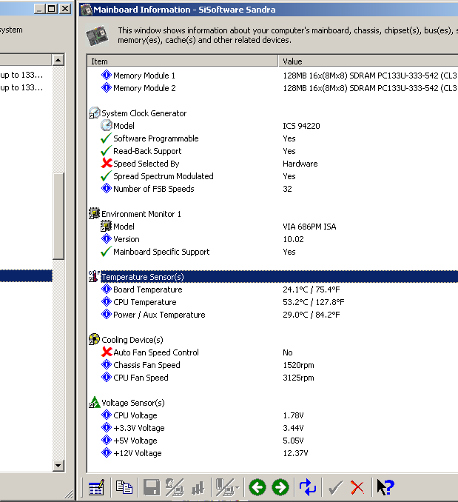Screen dimensions: 458x502
Task: Click green check beside Read-Back Support
Action: (x=106, y=151)
